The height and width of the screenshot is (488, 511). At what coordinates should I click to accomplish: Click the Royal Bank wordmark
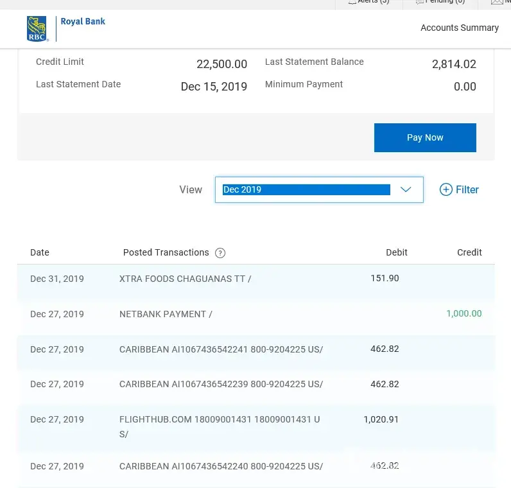click(x=83, y=21)
